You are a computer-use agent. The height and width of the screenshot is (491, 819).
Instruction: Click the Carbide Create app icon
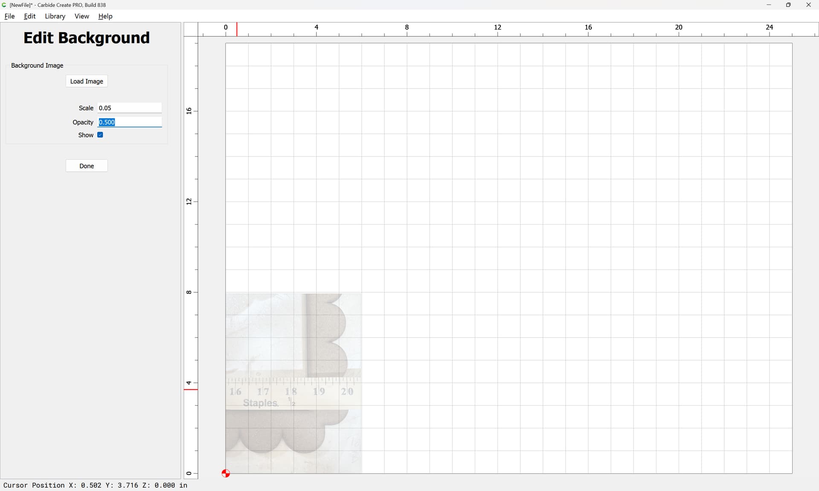click(x=4, y=5)
